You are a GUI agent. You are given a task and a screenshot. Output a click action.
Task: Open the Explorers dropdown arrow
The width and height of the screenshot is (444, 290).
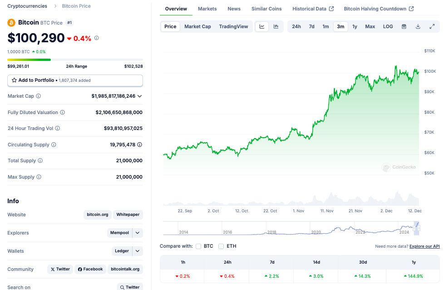[x=138, y=233]
